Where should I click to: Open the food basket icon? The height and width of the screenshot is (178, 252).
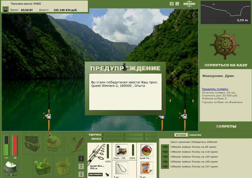43,166
